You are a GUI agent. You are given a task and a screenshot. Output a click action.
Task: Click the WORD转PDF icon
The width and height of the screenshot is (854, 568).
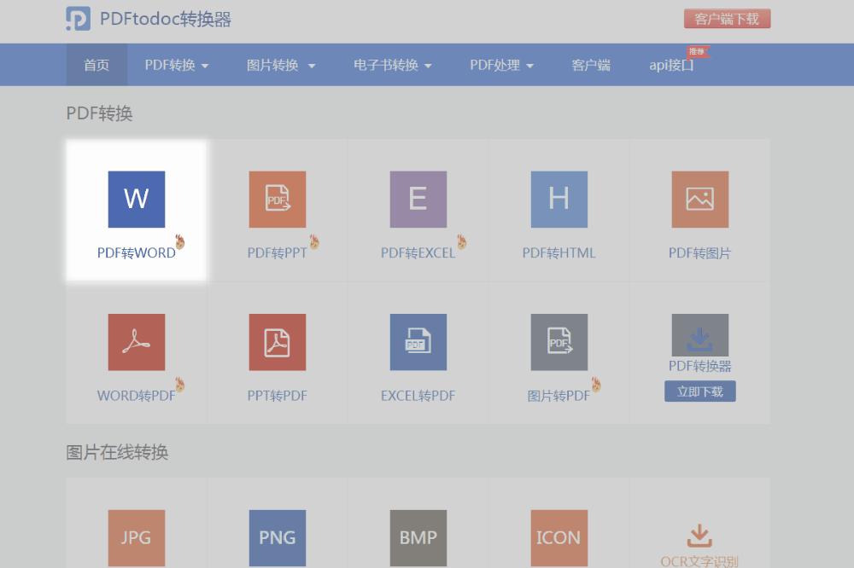pos(136,341)
